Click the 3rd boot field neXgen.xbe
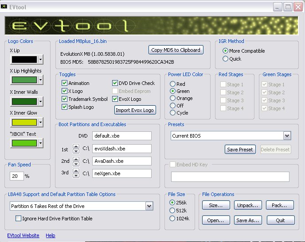The width and height of the screenshot is (305, 242). click(122, 173)
